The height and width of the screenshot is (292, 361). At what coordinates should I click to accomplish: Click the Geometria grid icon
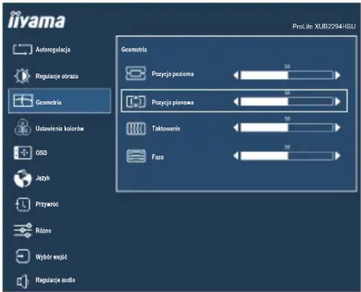pos(23,101)
